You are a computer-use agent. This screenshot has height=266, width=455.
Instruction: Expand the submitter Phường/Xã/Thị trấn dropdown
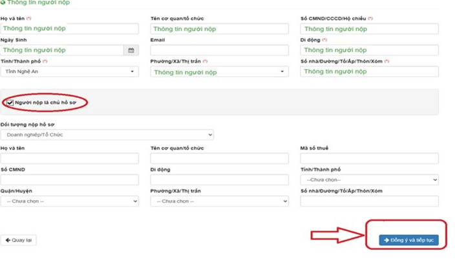click(219, 72)
